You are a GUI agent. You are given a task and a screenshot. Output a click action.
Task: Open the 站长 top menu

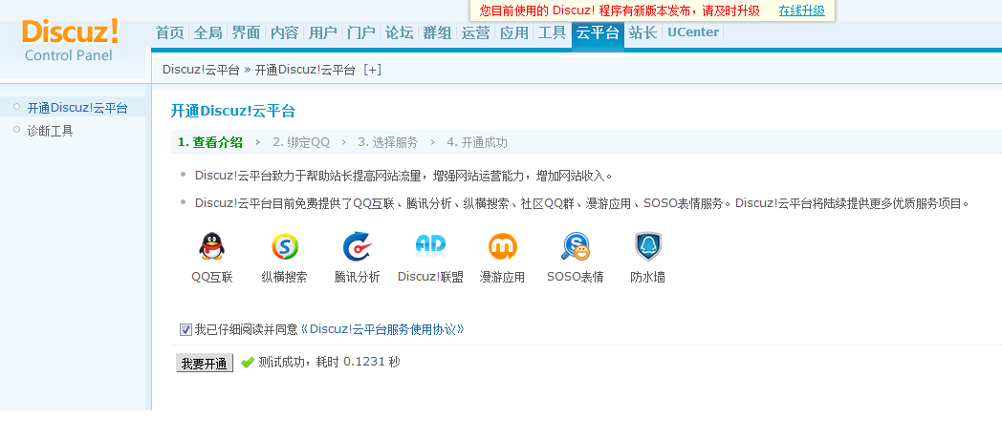[643, 32]
